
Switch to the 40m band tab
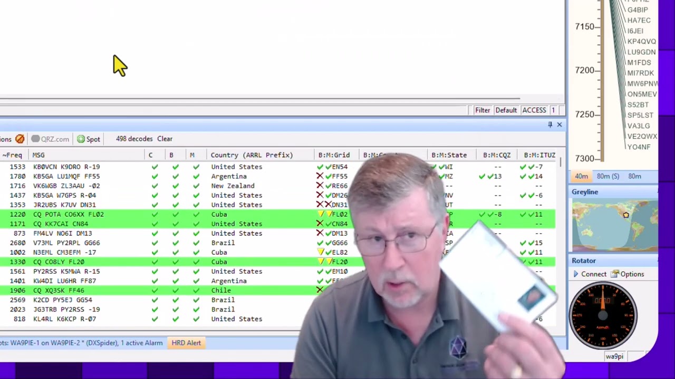[581, 176]
